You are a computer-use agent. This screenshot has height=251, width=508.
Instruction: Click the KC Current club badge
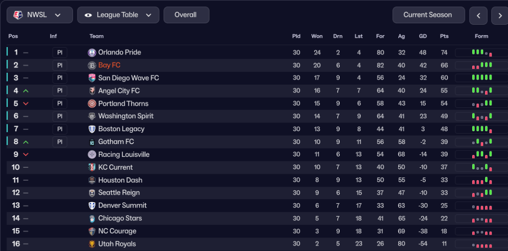92,167
